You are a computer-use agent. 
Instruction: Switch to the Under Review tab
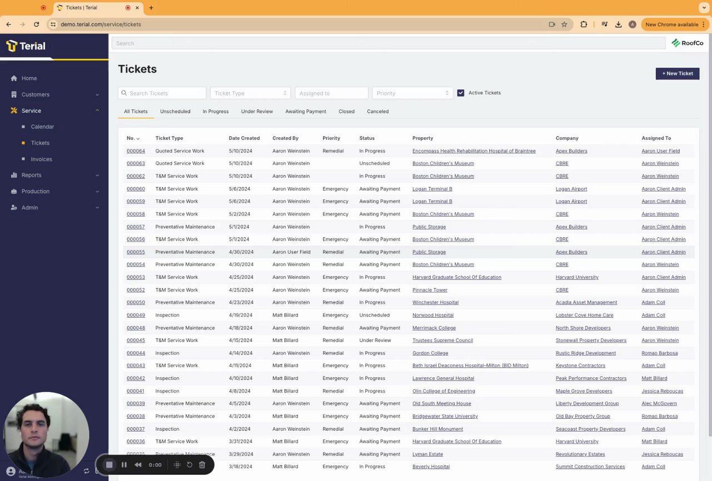click(x=257, y=112)
